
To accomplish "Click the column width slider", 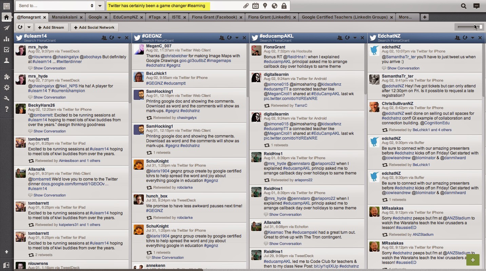I will (x=469, y=27).
